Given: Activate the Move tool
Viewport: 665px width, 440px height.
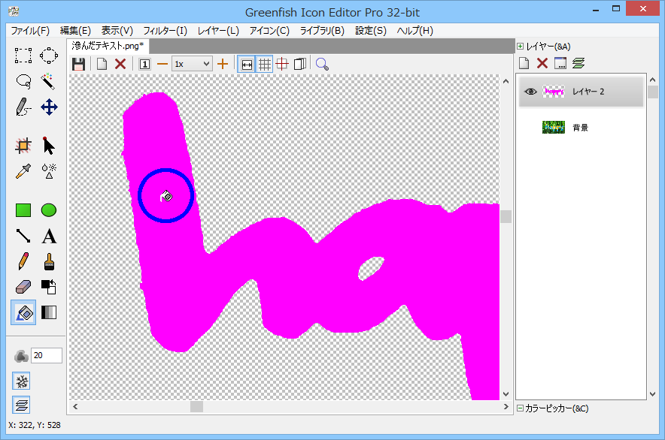Looking at the screenshot, I should click(48, 107).
